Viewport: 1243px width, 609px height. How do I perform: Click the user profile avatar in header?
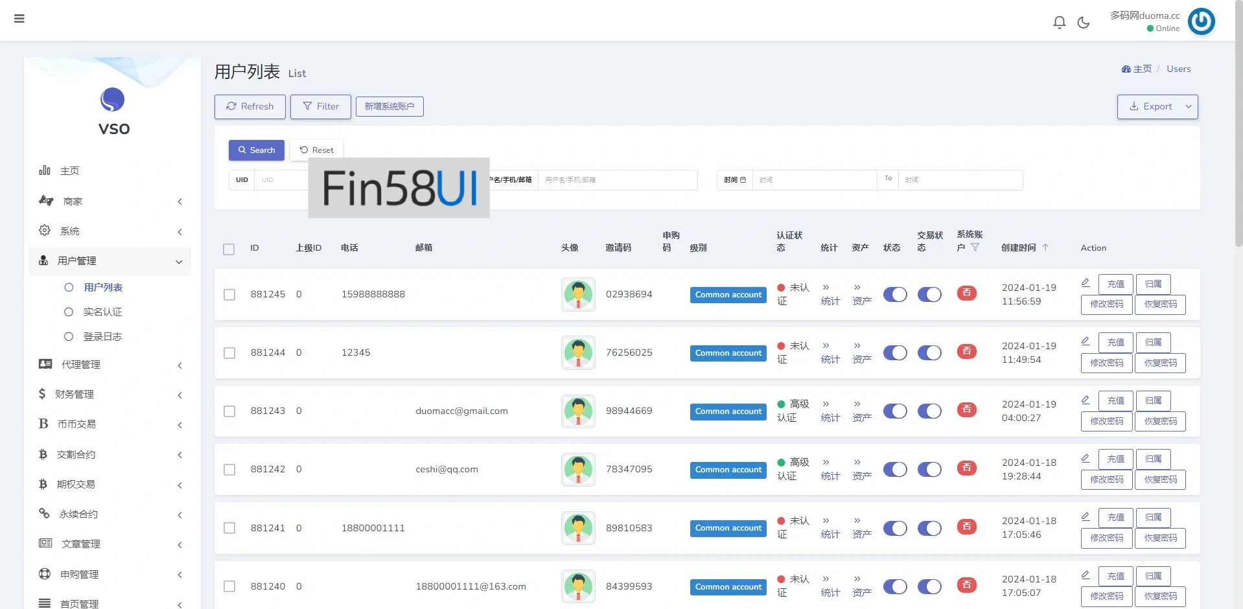pos(1201,21)
